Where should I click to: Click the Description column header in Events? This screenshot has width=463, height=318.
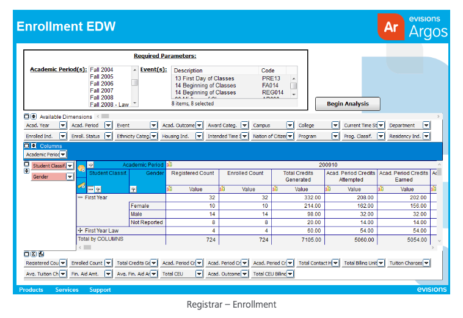pyautogui.click(x=215, y=71)
